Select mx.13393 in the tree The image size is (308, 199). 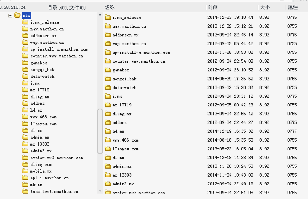(39, 144)
